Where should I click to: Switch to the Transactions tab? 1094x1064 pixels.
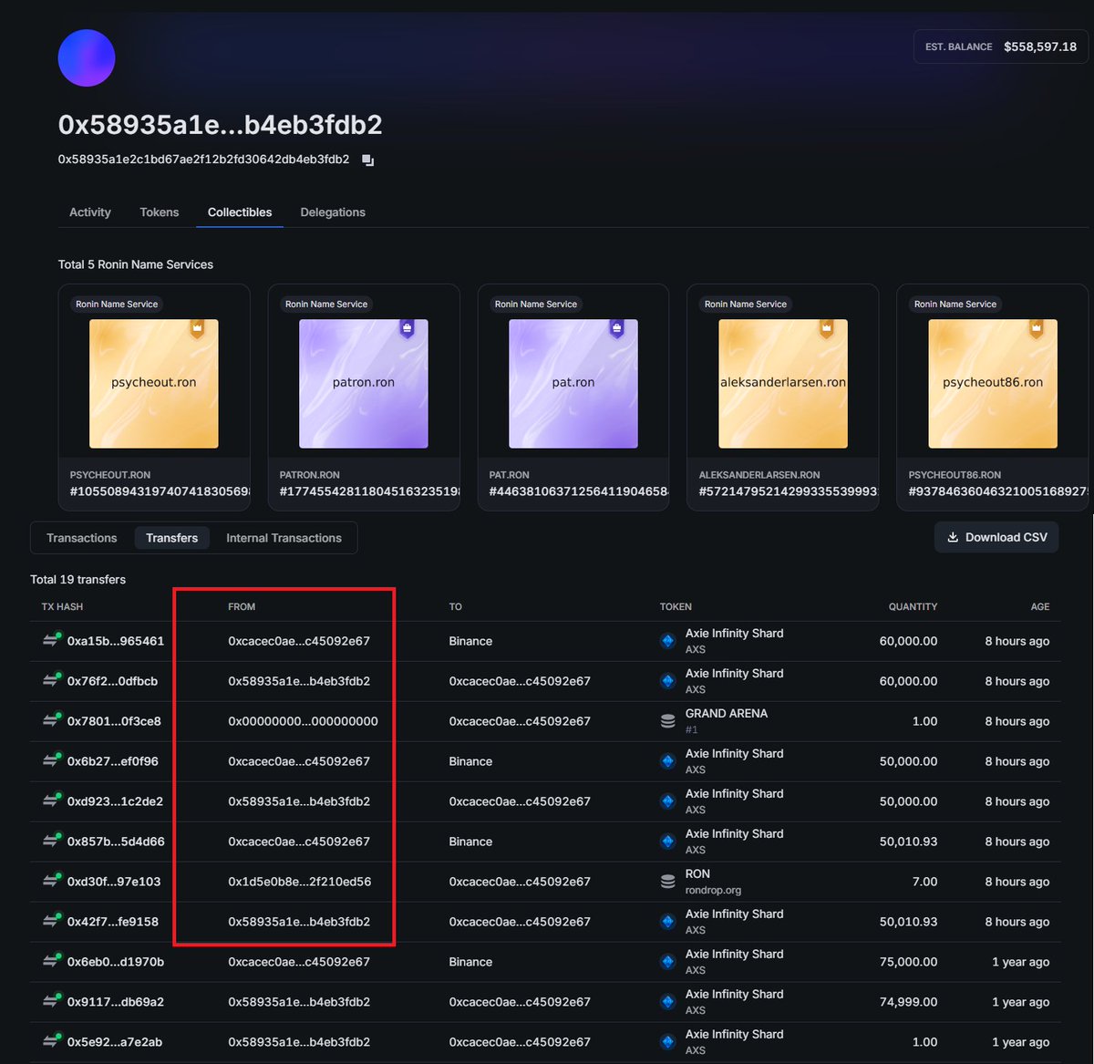pyautogui.click(x=82, y=538)
